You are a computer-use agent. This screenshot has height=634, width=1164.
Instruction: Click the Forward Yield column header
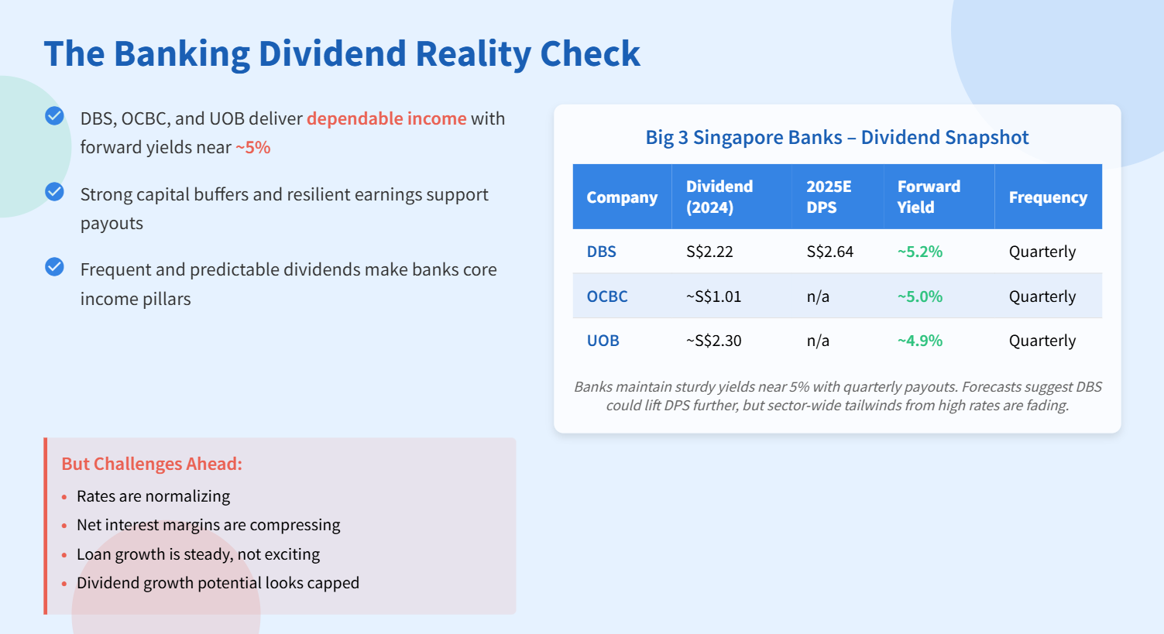(x=939, y=197)
